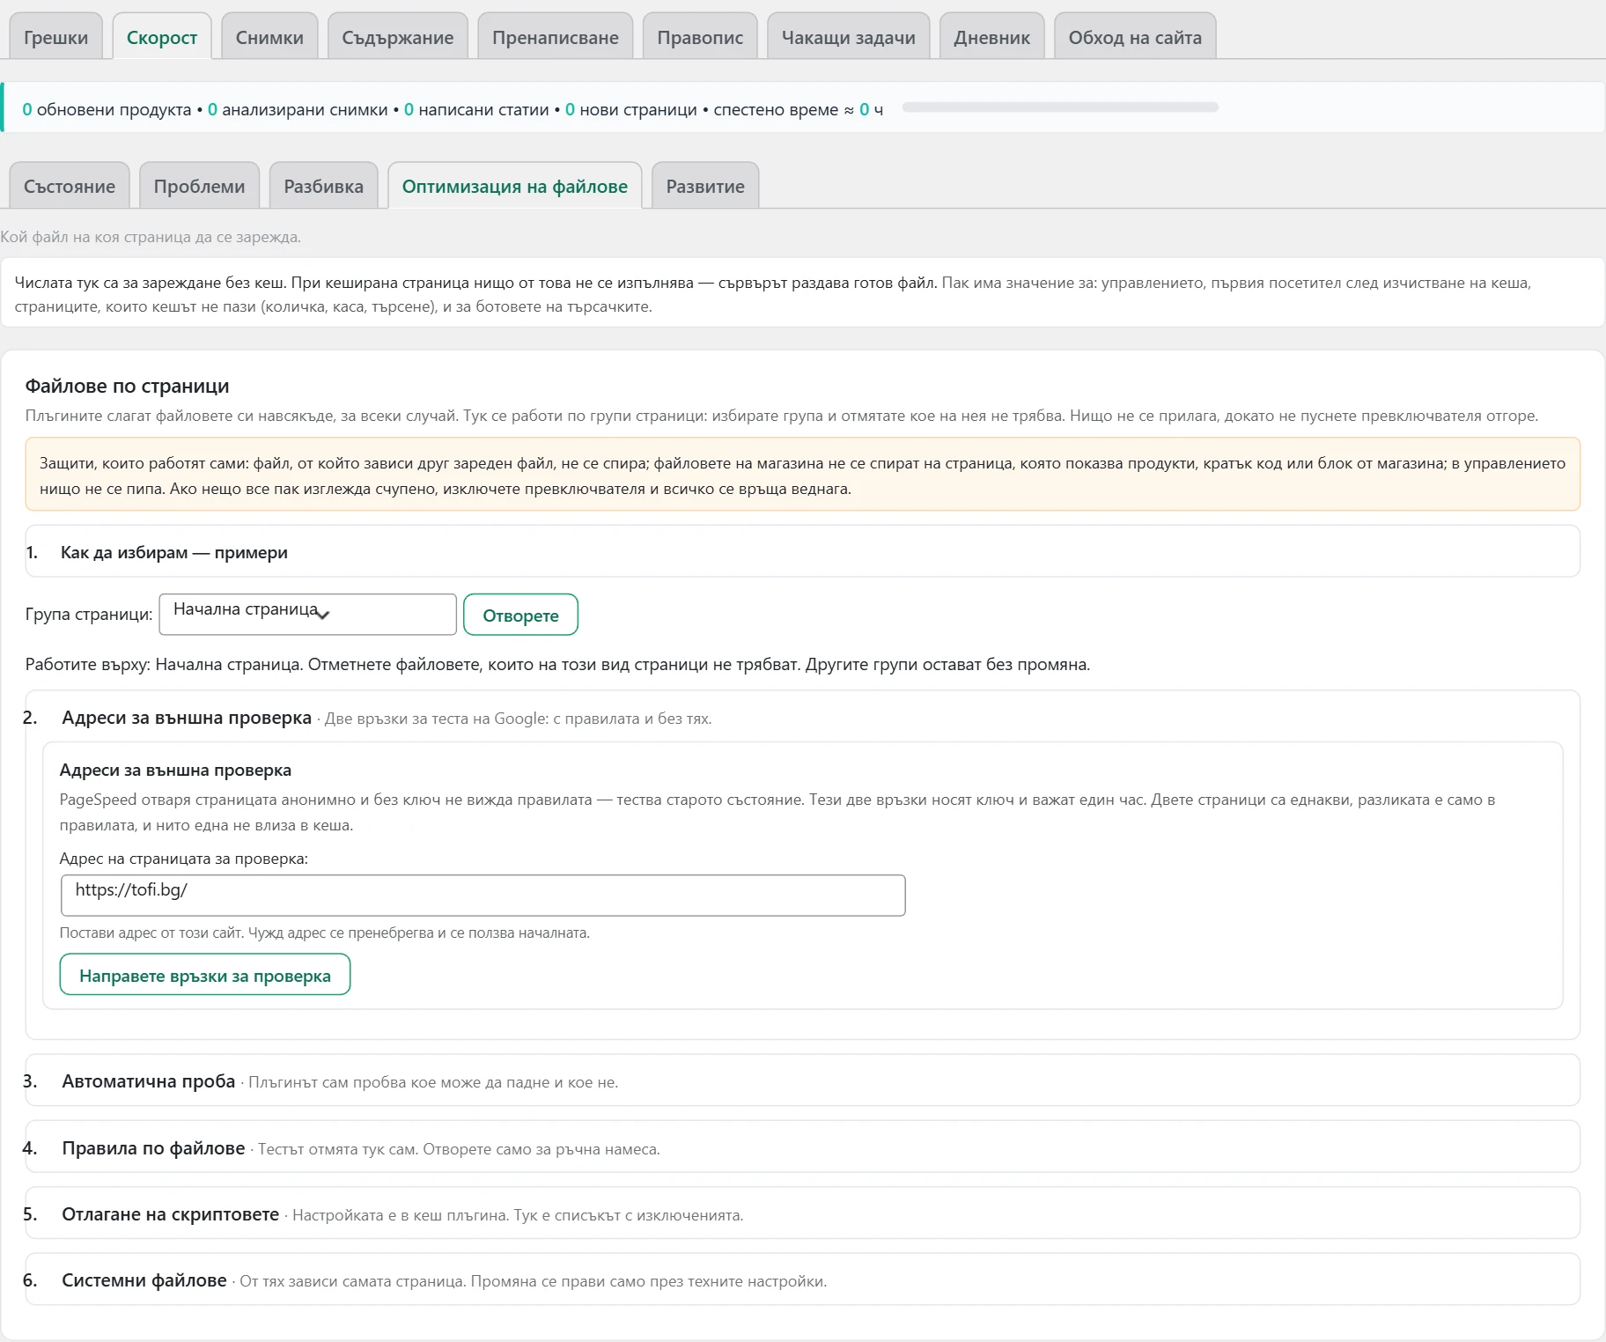Click 'Адрес на страницата за проверка:' label
The image size is (1606, 1342).
183,859
